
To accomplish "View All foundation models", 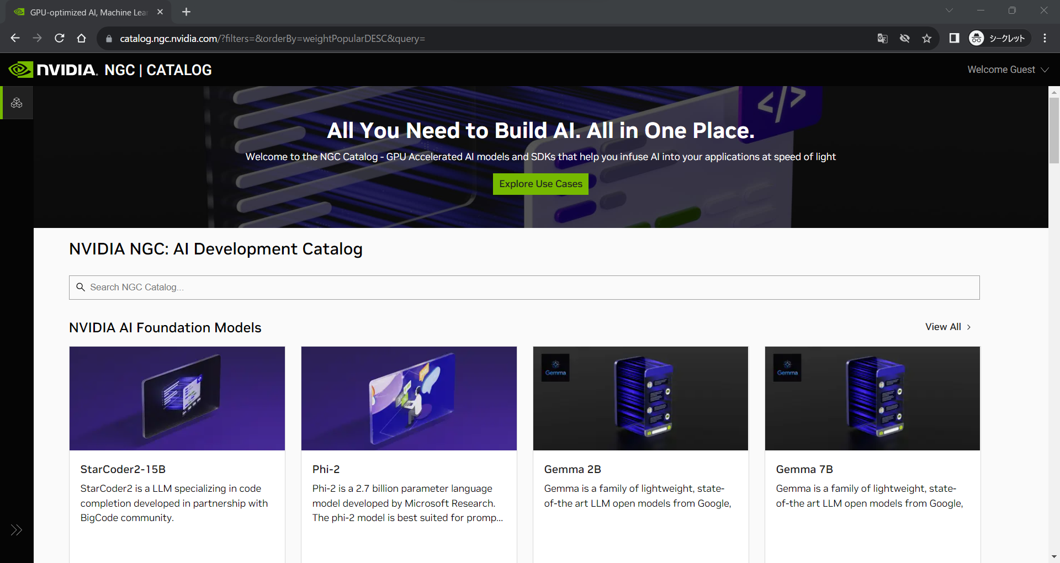I will coord(948,327).
